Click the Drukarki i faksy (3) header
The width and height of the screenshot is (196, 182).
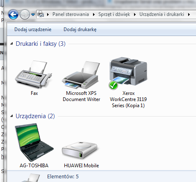pyautogui.click(x=41, y=44)
